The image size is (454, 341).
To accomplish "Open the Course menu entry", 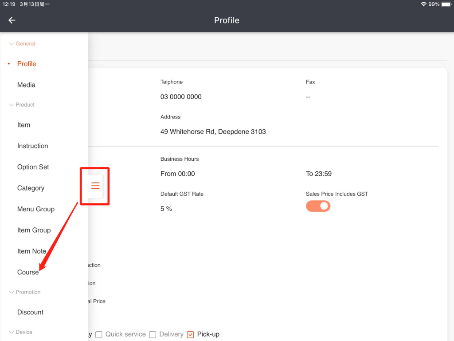I will pos(28,272).
